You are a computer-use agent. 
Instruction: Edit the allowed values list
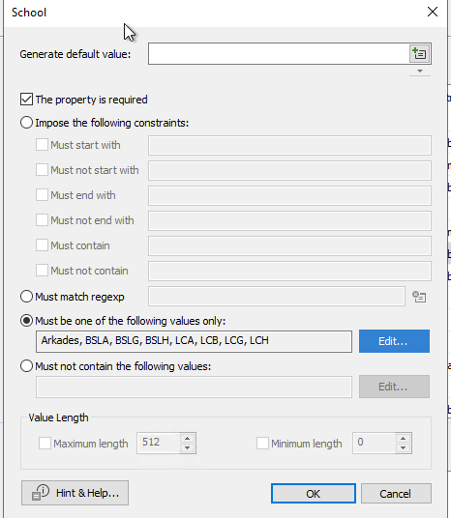[x=394, y=341]
